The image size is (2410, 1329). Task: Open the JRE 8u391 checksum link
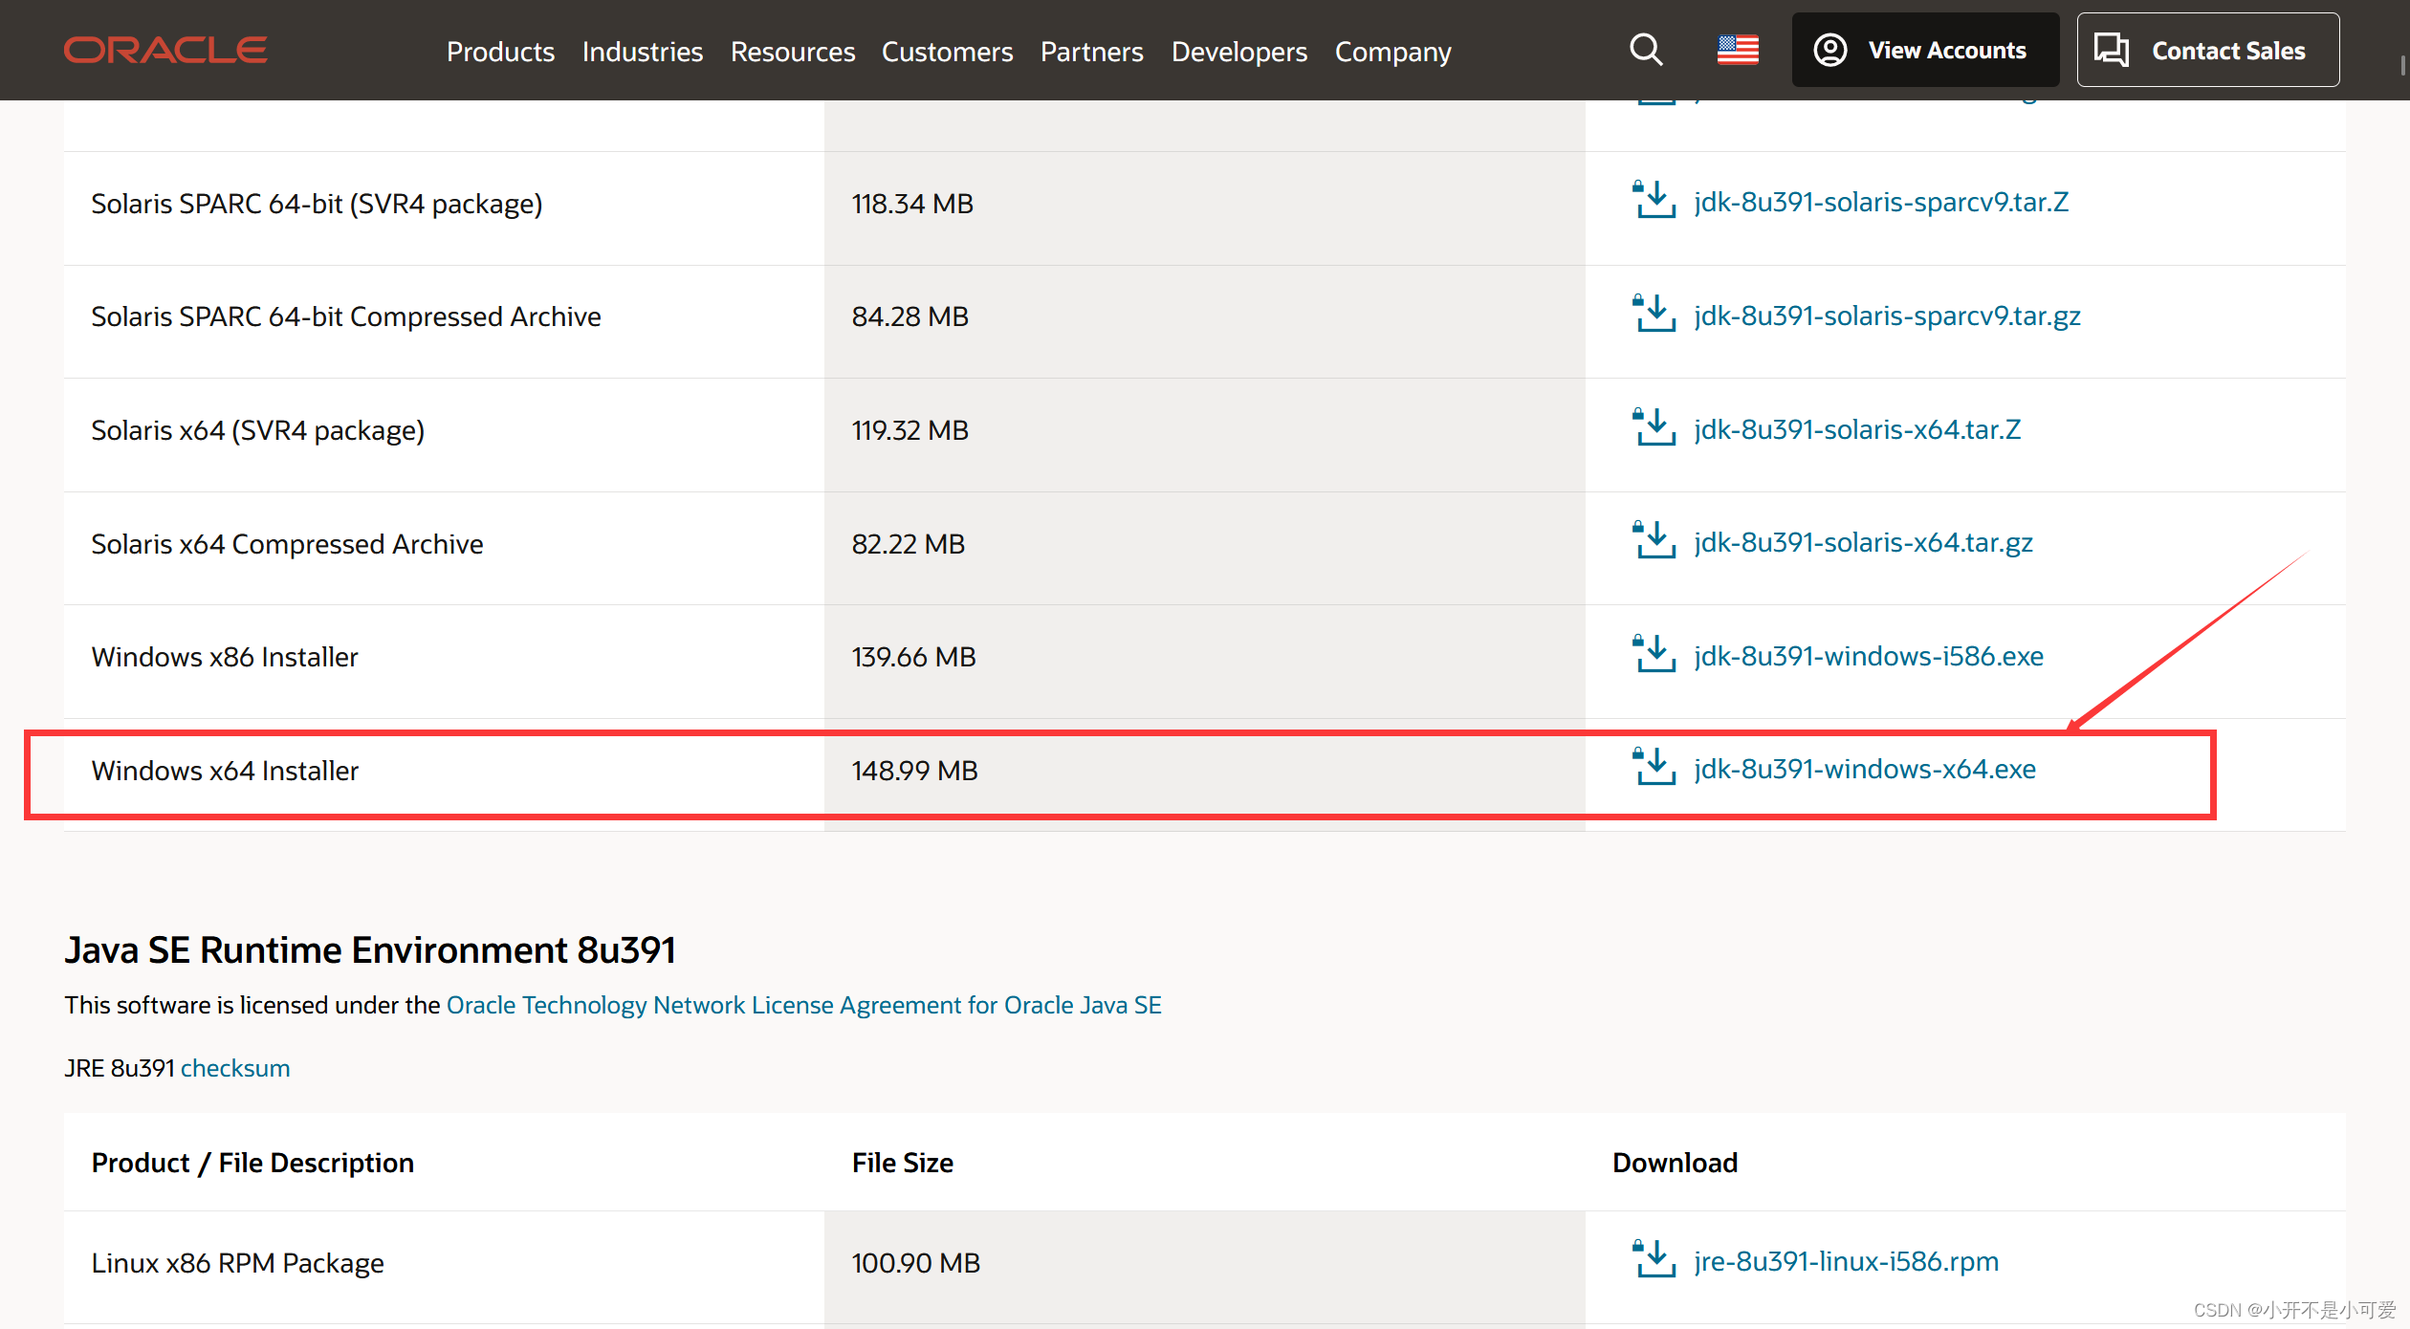(x=235, y=1068)
